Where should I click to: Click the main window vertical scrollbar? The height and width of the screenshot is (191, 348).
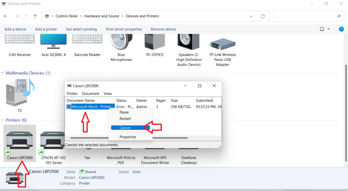click(x=346, y=113)
